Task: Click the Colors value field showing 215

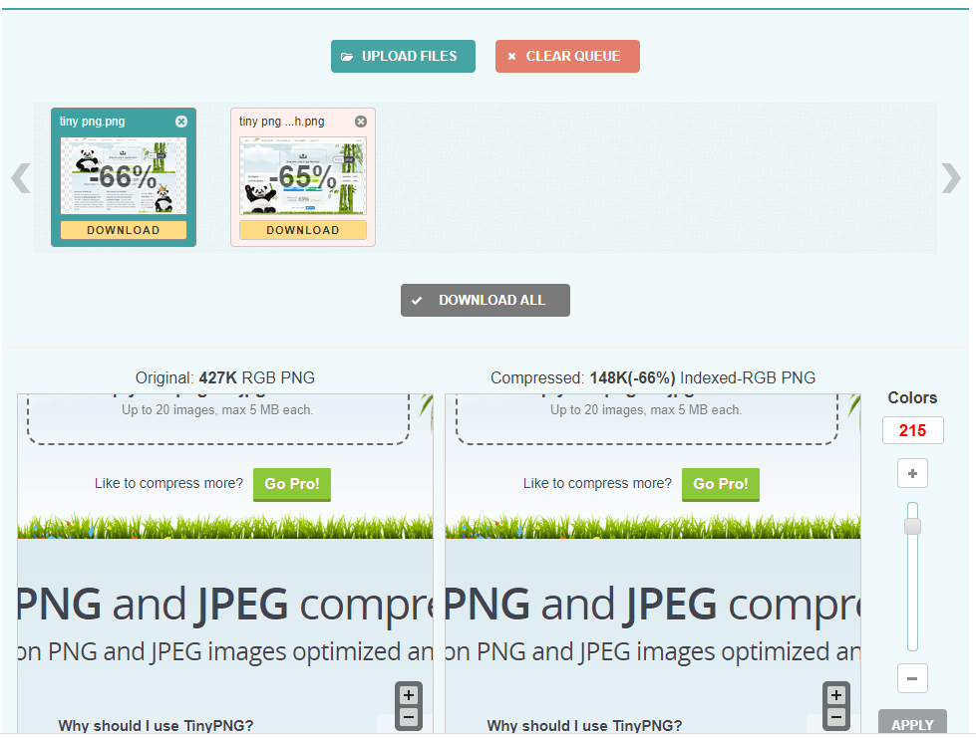Action: pos(912,430)
